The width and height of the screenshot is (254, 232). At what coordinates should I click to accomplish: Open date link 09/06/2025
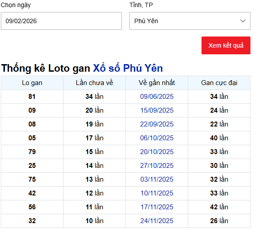pyautogui.click(x=157, y=97)
